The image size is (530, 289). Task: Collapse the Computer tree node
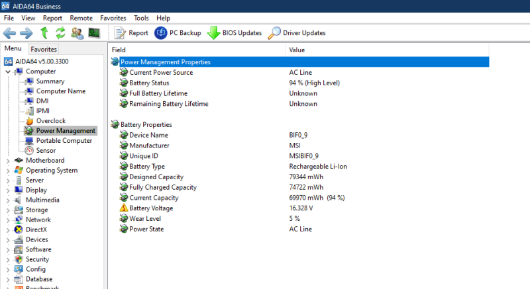coord(8,72)
